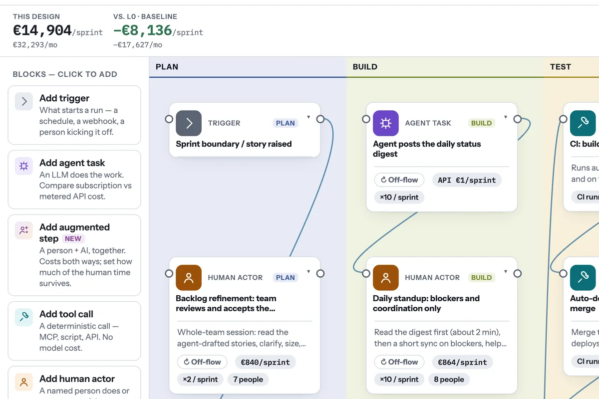Click 'Daily standup: blockers and coordination only' title
The image size is (599, 399).
click(x=426, y=303)
